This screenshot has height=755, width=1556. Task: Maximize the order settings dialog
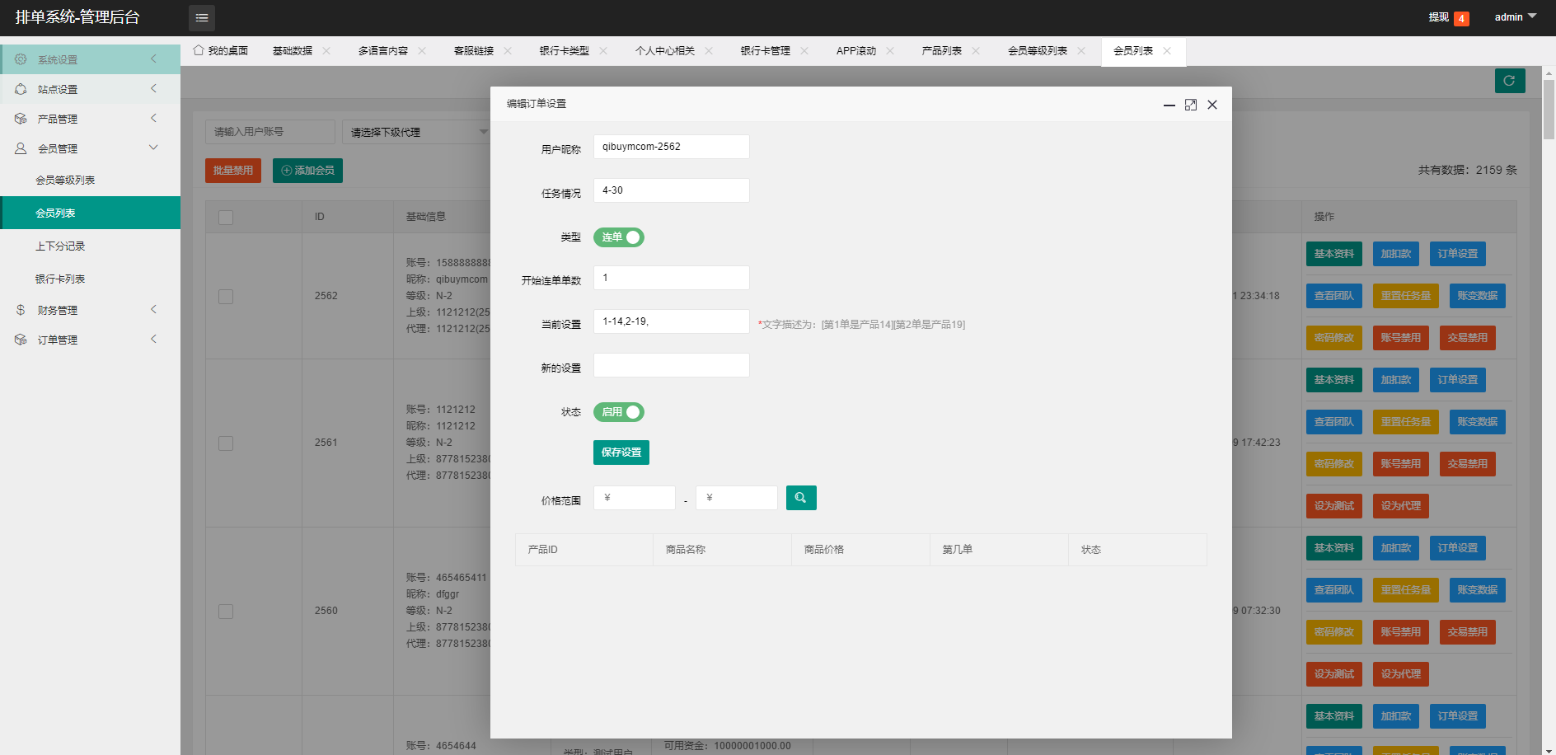coord(1190,105)
